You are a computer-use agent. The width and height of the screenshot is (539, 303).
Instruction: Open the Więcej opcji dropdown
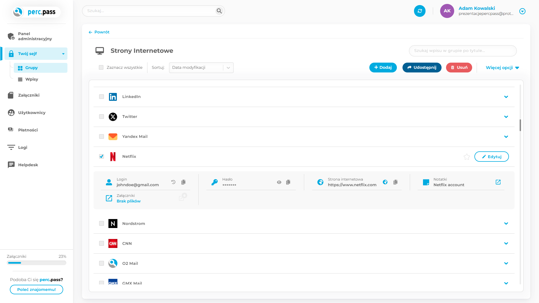click(x=502, y=68)
